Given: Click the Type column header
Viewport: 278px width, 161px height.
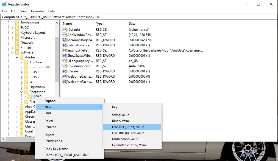Looking at the screenshot, I should [x=110, y=24].
